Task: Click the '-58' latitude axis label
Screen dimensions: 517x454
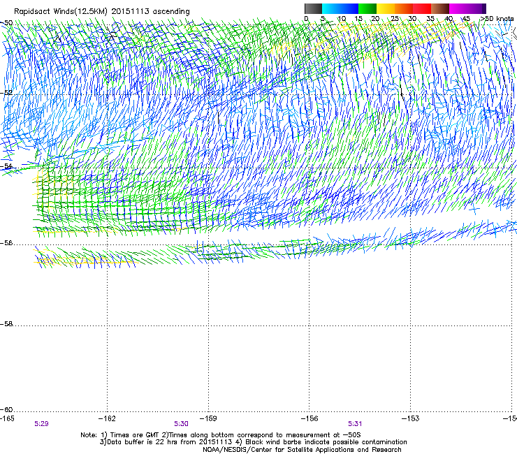Action: click(6, 324)
